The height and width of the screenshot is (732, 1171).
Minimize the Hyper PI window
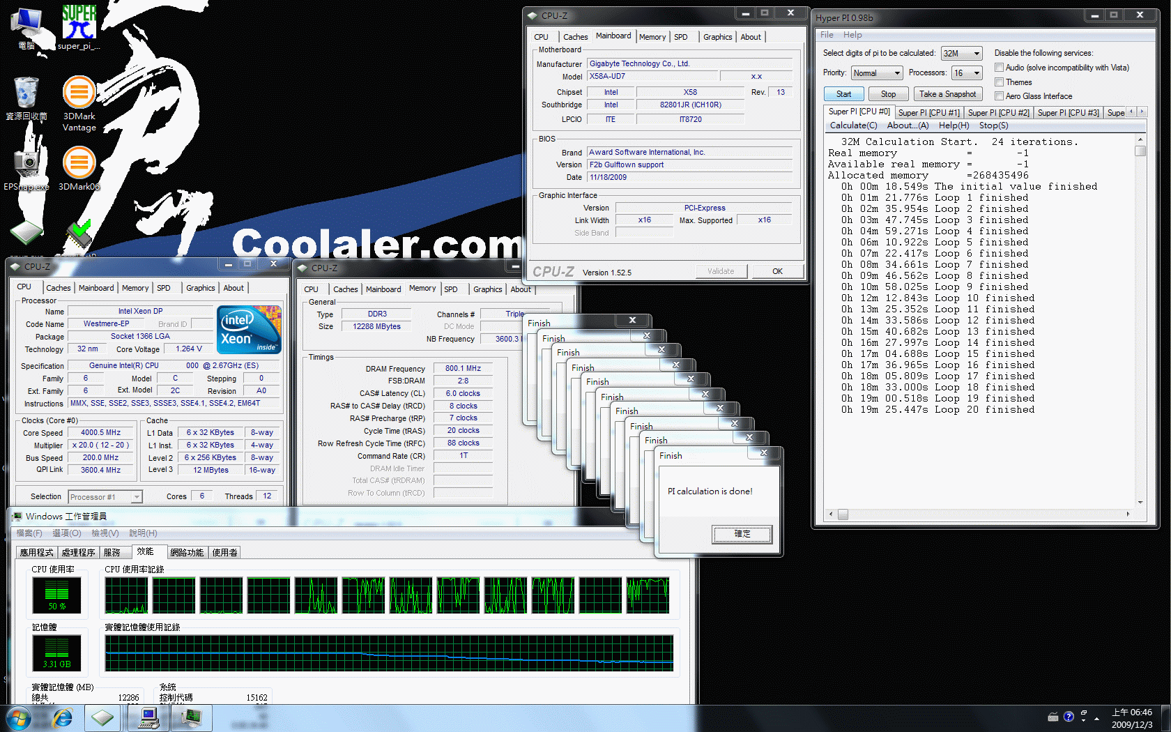(1094, 15)
